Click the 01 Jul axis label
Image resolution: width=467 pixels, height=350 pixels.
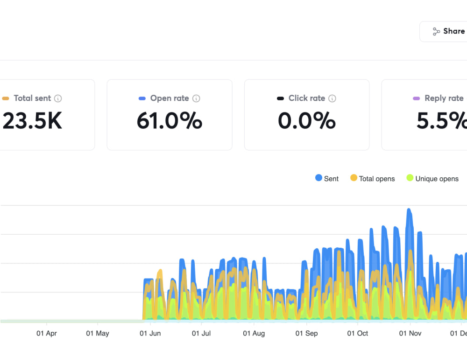pos(201,333)
